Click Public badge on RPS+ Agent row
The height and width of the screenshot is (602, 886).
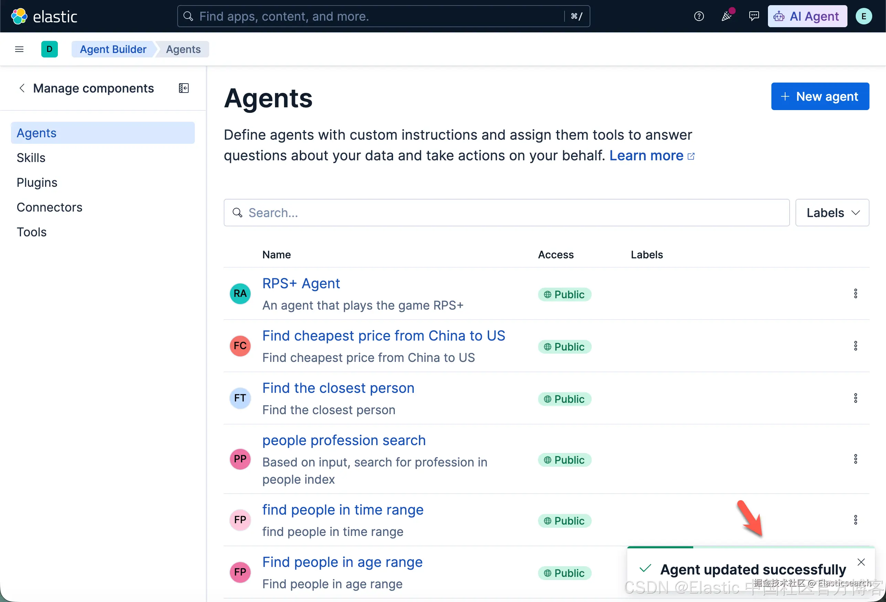click(565, 294)
